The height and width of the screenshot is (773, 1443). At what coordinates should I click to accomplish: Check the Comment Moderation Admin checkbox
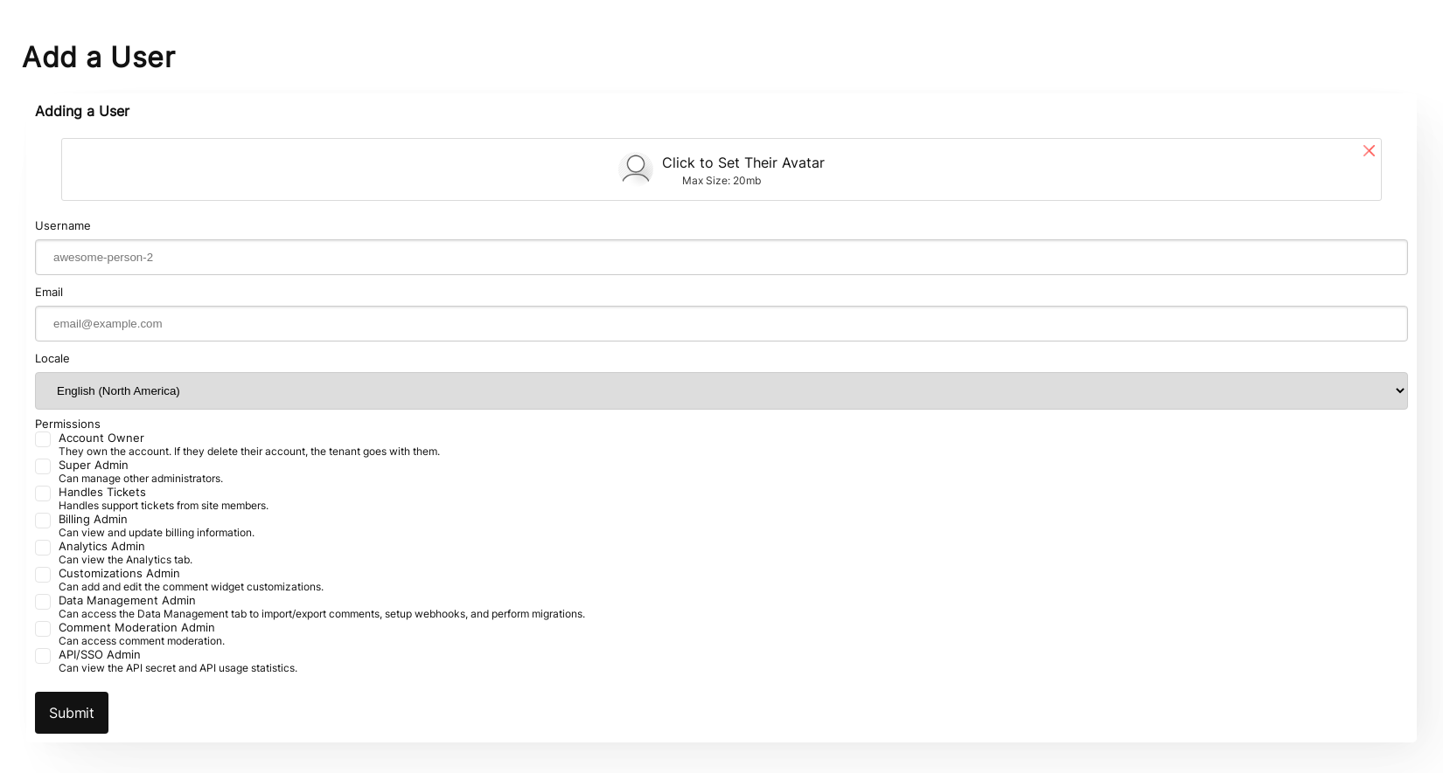click(x=43, y=629)
